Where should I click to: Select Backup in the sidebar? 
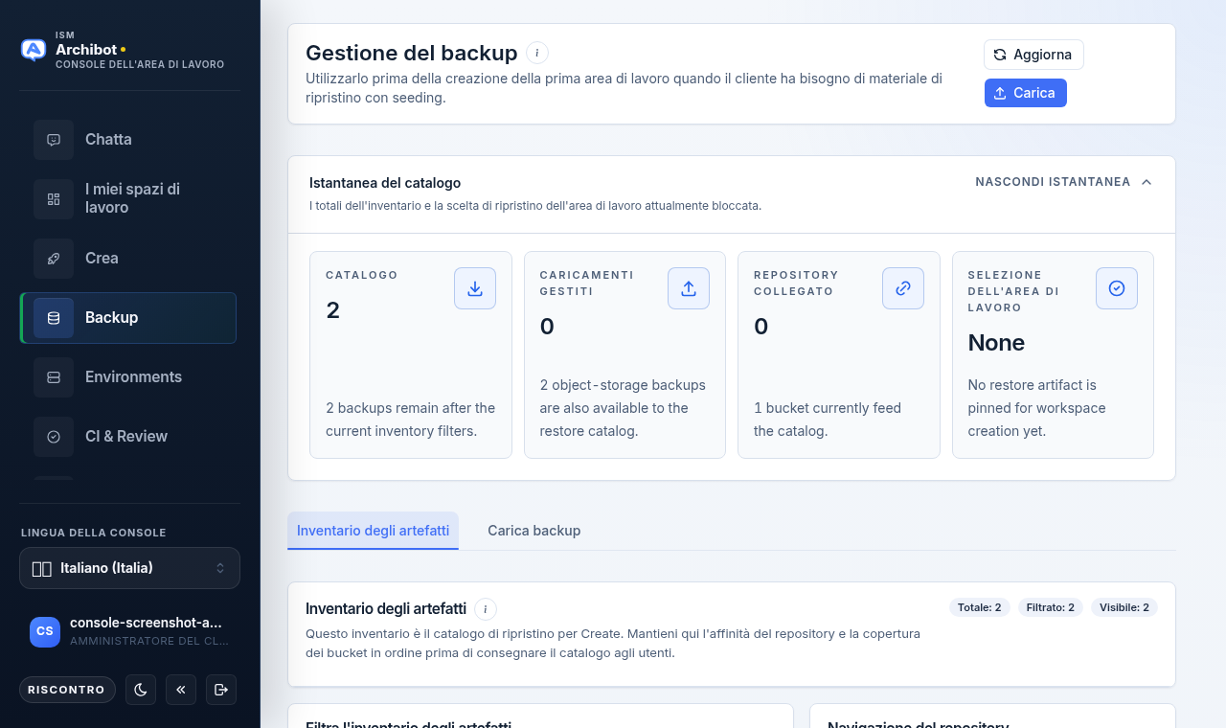pyautogui.click(x=128, y=318)
